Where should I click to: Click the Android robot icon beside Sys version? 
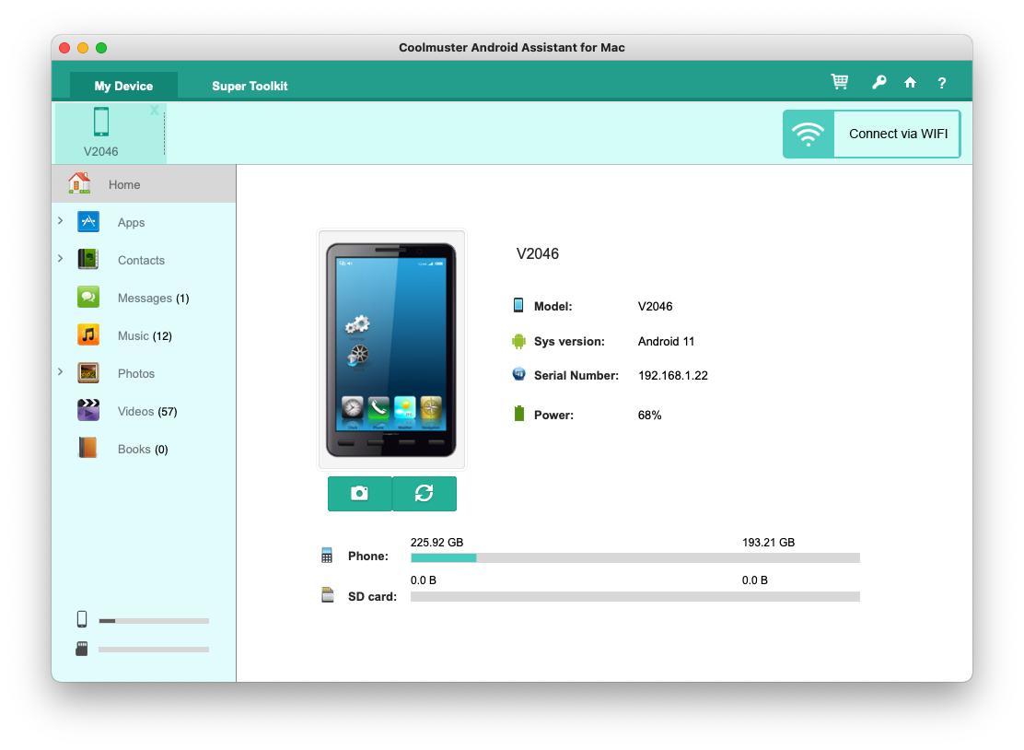pos(518,341)
